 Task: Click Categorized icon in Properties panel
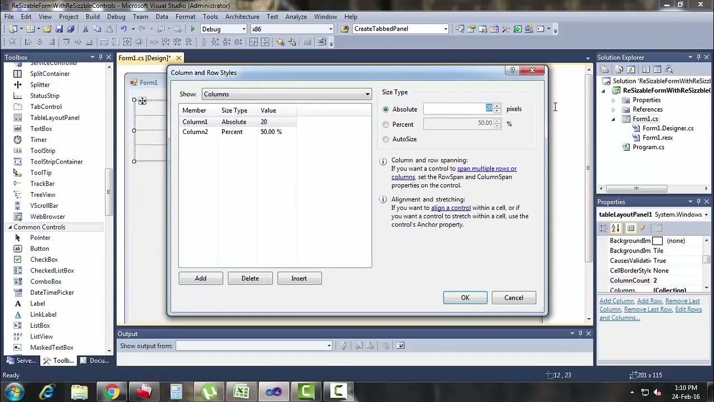604,228
